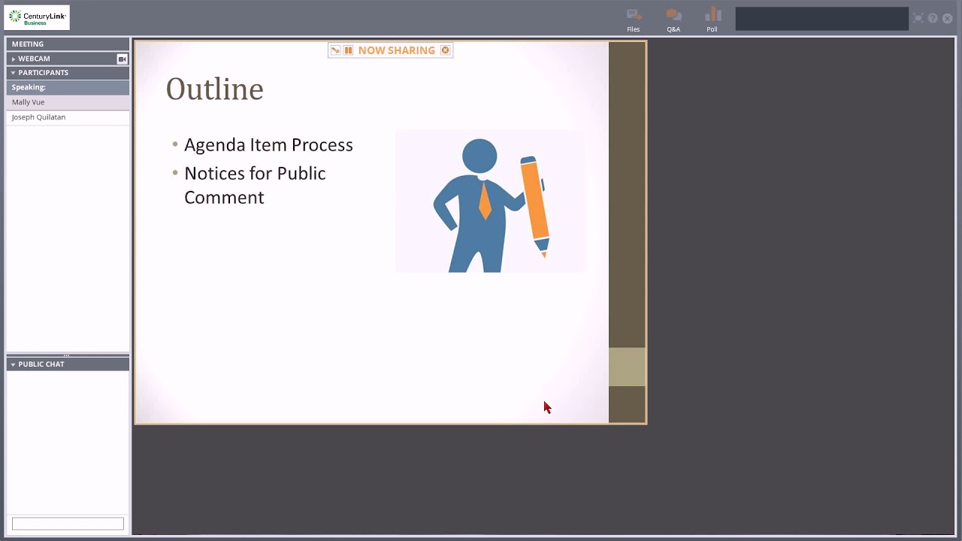Click the Notices for Public Comment bullet
The width and height of the screenshot is (962, 541).
coord(255,185)
